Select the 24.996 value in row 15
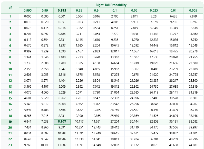 pos(134,98)
